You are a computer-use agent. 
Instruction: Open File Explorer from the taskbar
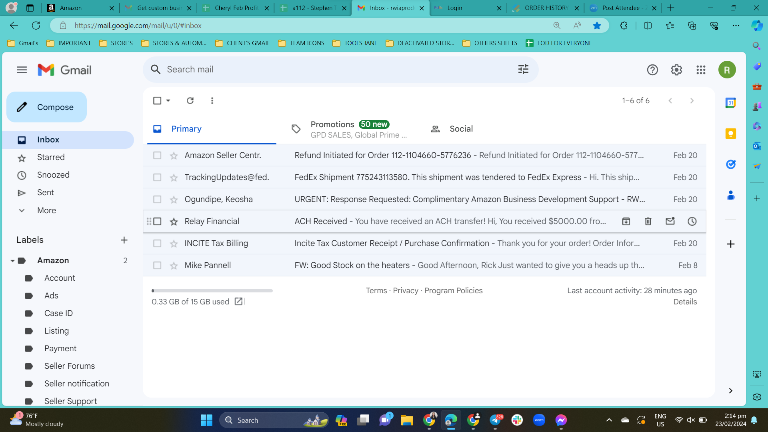pyautogui.click(x=407, y=420)
